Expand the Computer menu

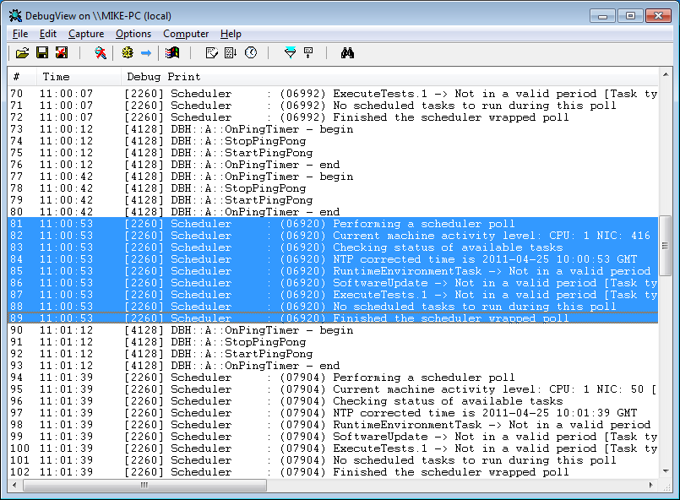pyautogui.click(x=186, y=34)
